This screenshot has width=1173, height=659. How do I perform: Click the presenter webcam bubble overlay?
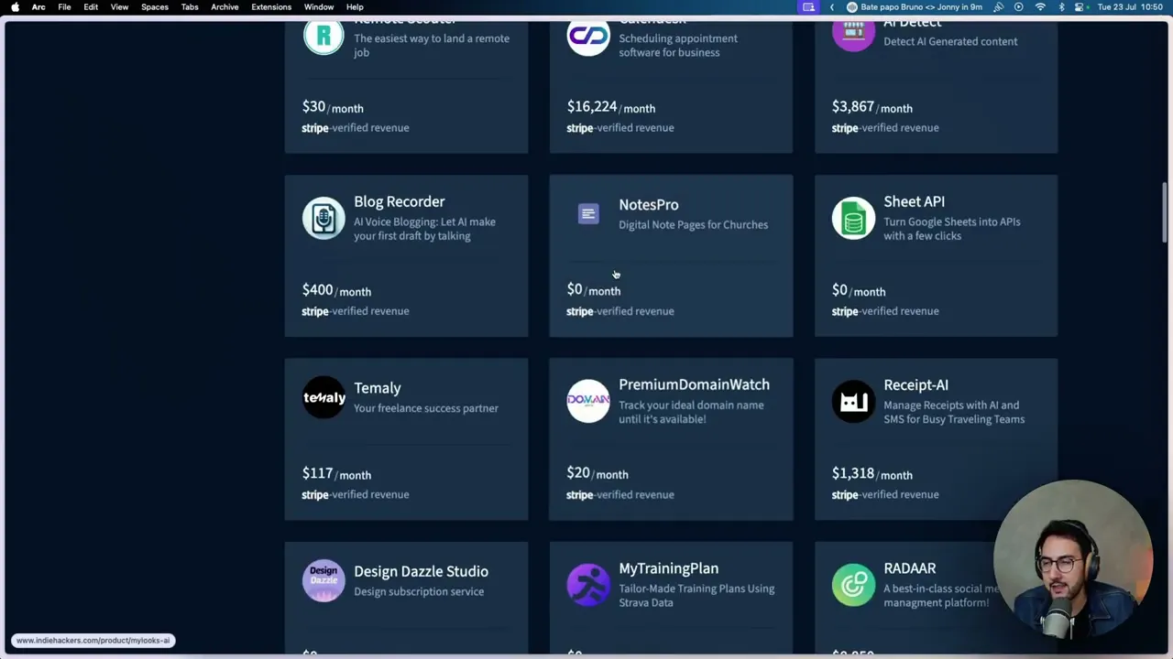coord(1072,559)
